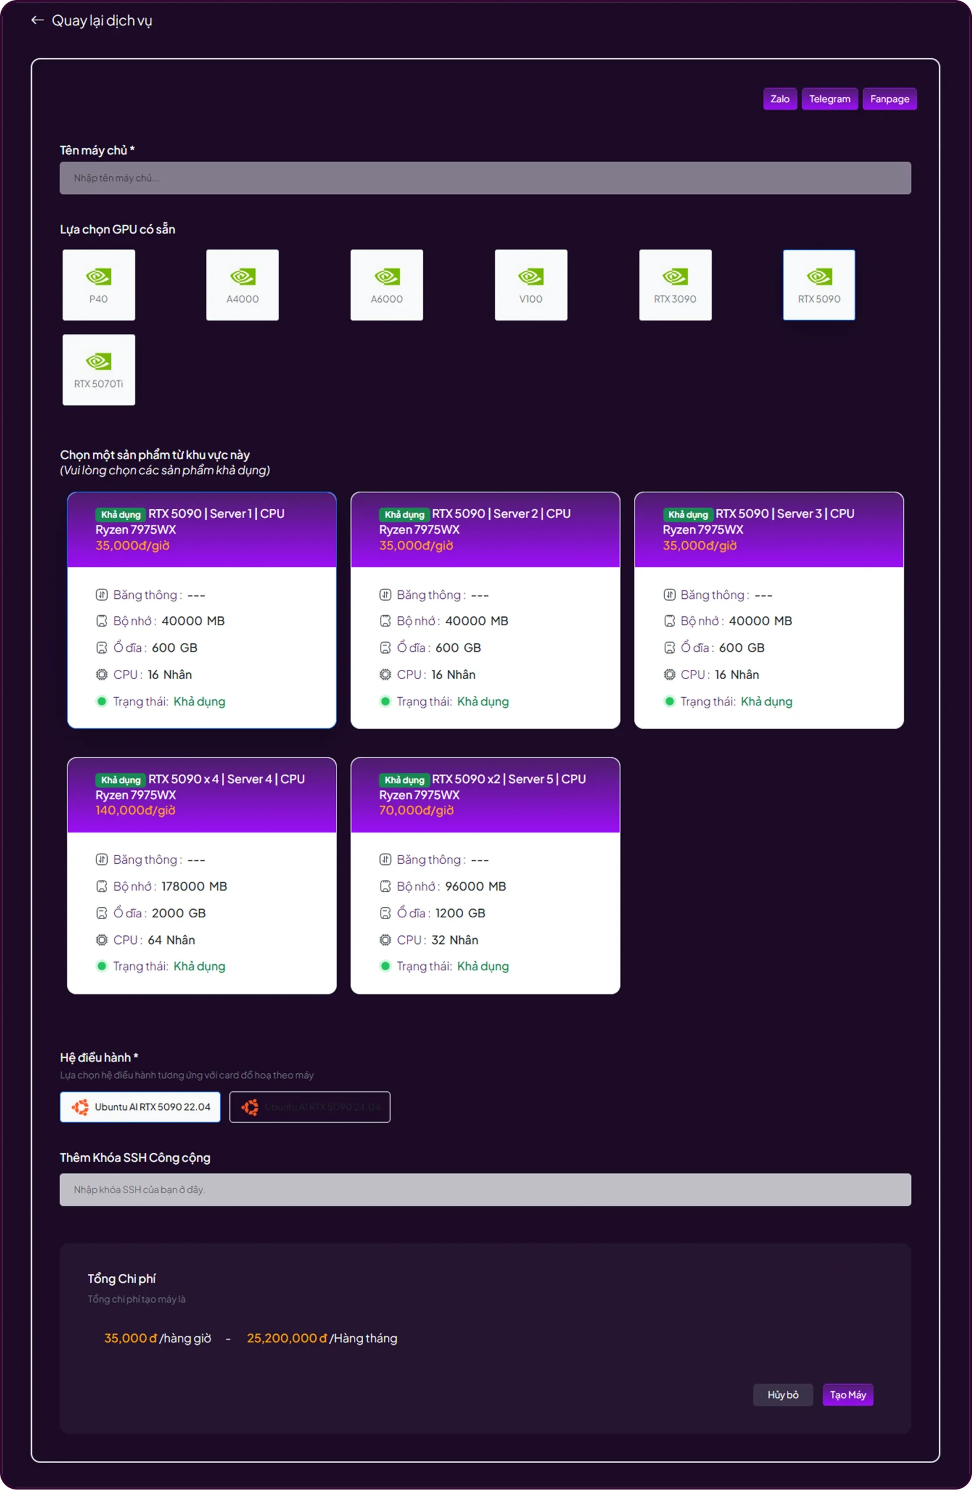This screenshot has width=972, height=1490.
Task: Click Thêm Khóa SSH Công cộng label
Action: 135,1158
